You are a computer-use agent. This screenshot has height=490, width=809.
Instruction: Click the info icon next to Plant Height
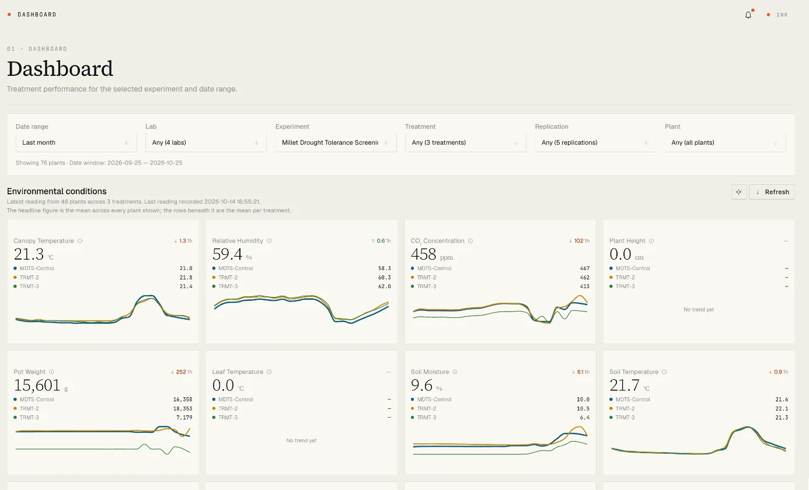(651, 241)
